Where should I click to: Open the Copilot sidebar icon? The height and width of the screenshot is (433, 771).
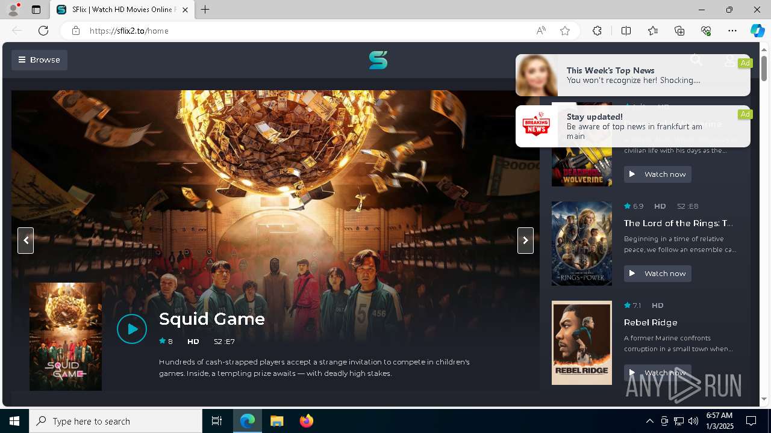click(x=758, y=31)
